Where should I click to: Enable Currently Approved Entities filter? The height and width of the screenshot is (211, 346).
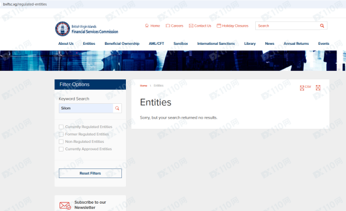[61, 149]
